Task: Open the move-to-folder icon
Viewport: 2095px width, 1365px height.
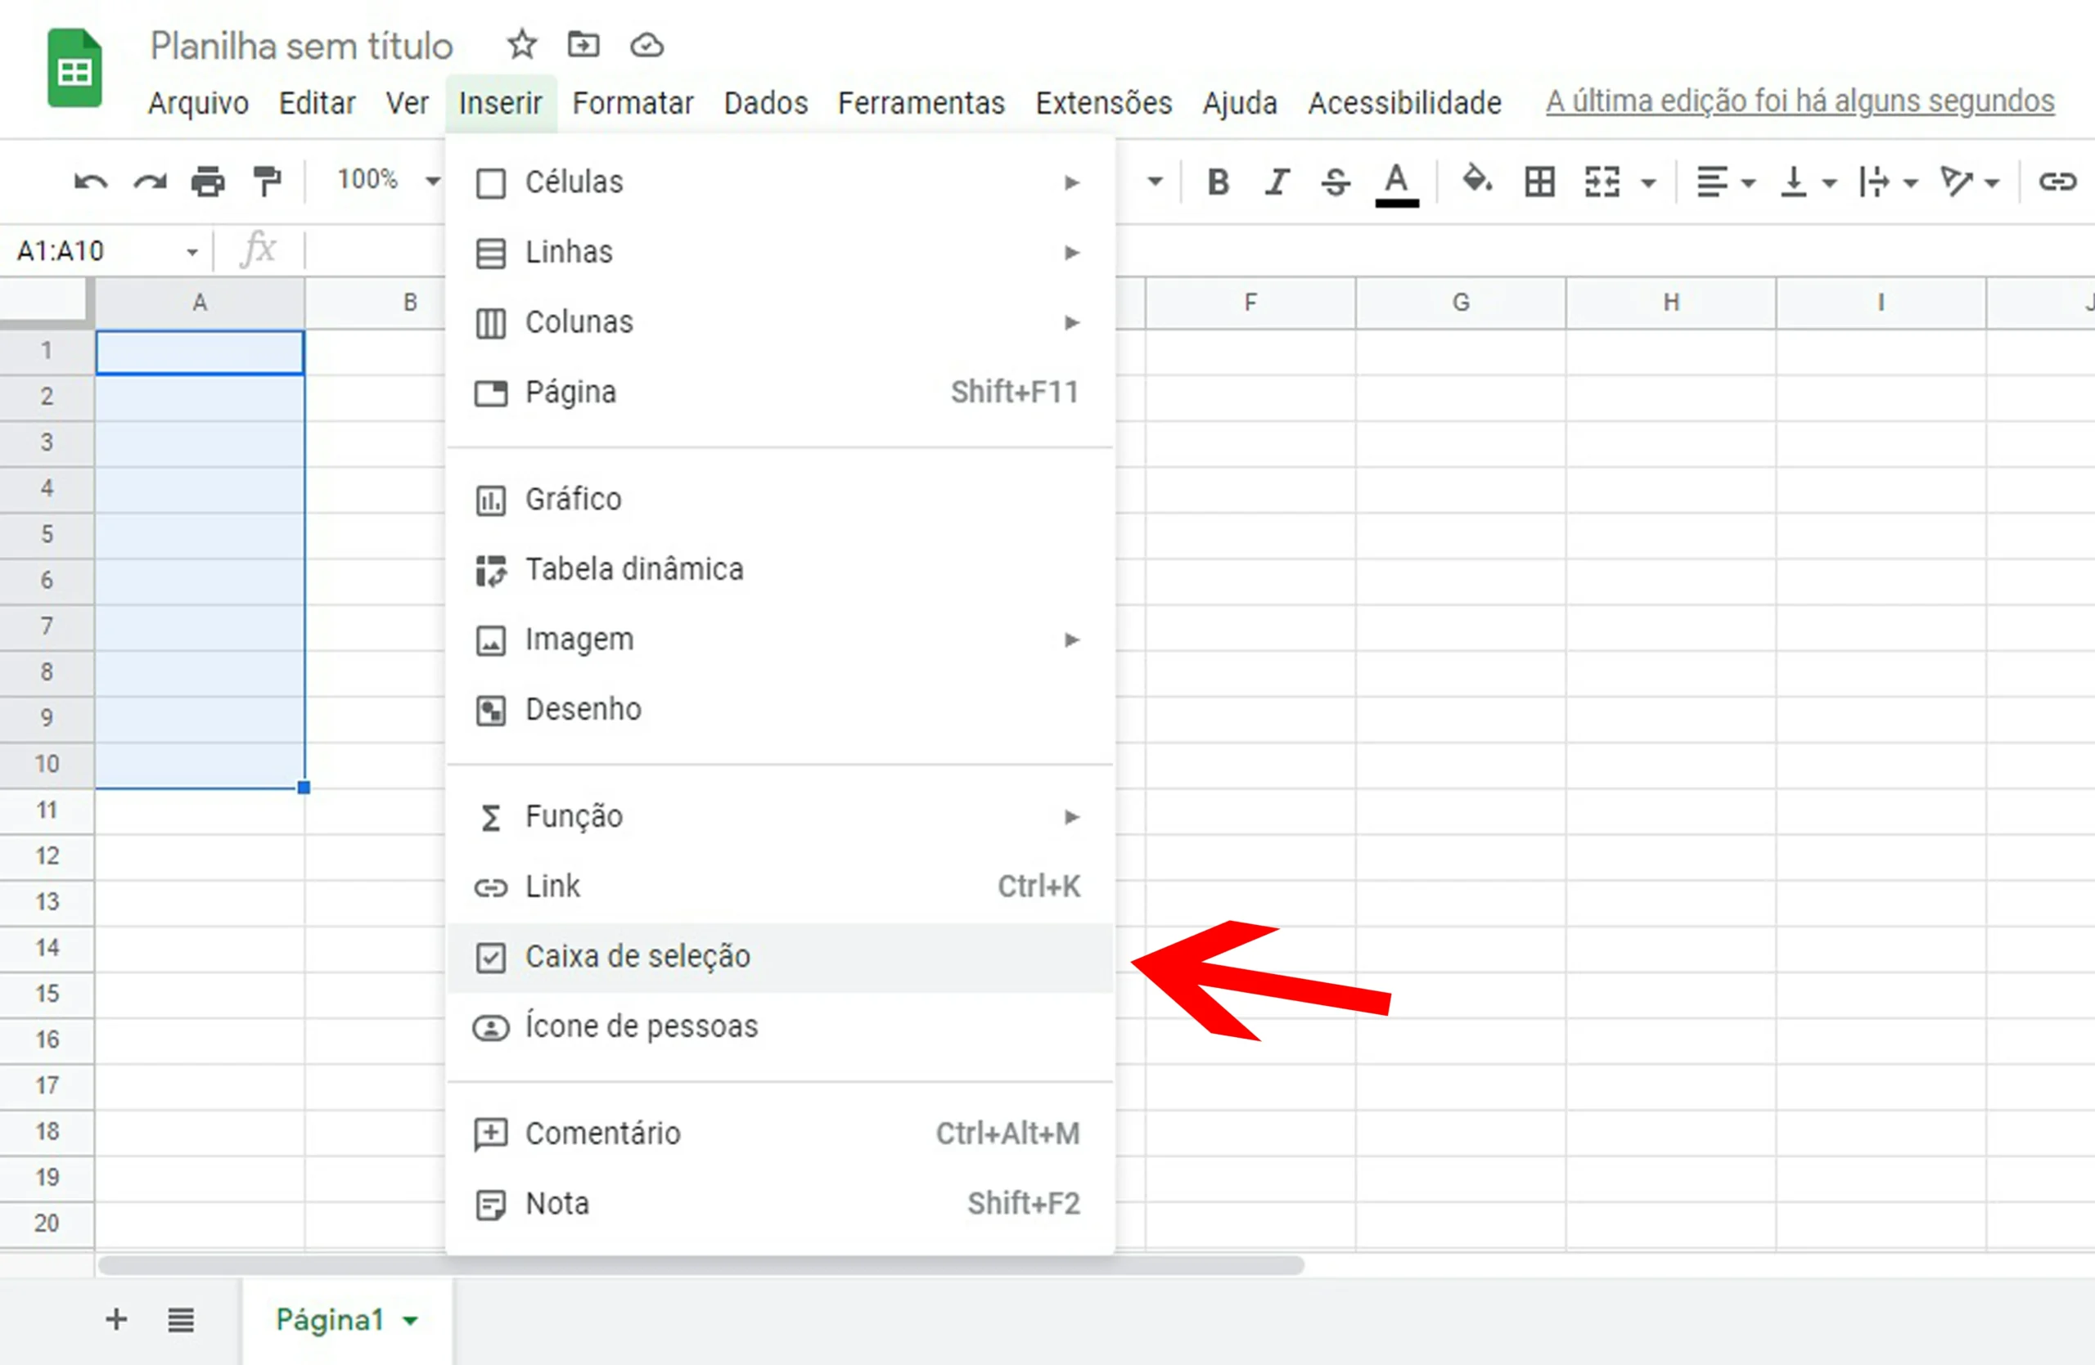Action: 583,44
